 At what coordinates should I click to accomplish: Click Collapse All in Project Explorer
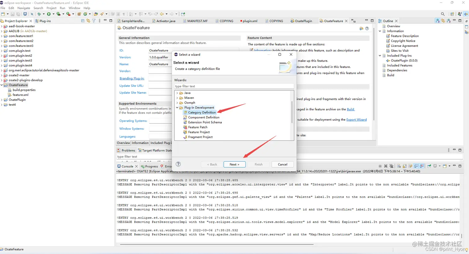[x=83, y=21]
